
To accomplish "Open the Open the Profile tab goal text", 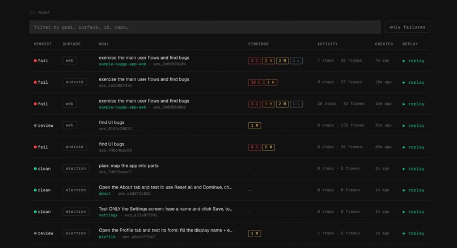I will tap(166, 230).
